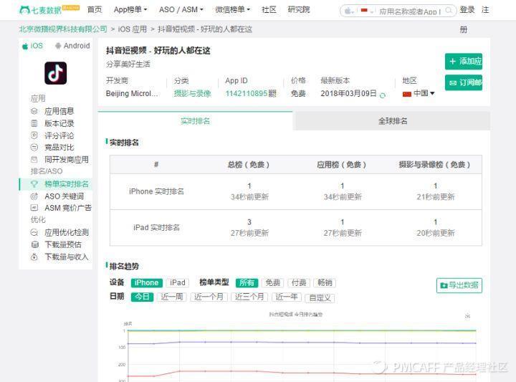Click the QR code icon beside App ID

point(272,93)
